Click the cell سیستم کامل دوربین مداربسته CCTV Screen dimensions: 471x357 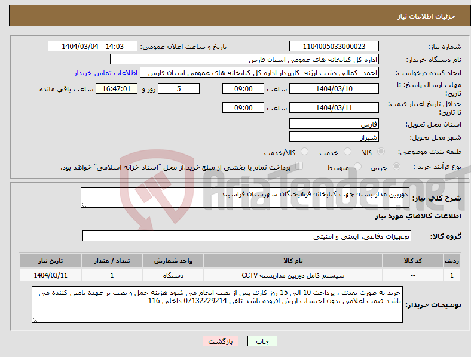pyautogui.click(x=293, y=275)
